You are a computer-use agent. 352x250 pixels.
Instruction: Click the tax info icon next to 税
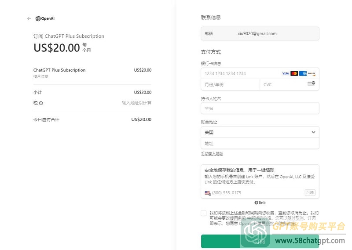coord(41,103)
